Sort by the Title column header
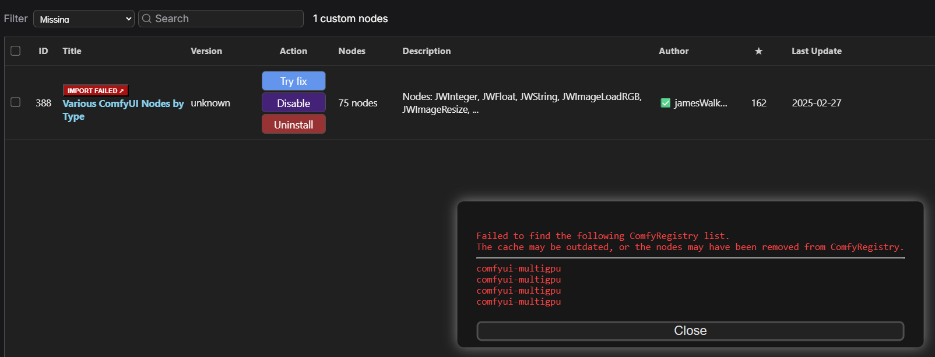935x357 pixels. tap(72, 51)
